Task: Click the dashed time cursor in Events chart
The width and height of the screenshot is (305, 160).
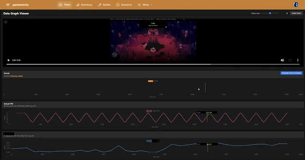Action: [x=205, y=88]
